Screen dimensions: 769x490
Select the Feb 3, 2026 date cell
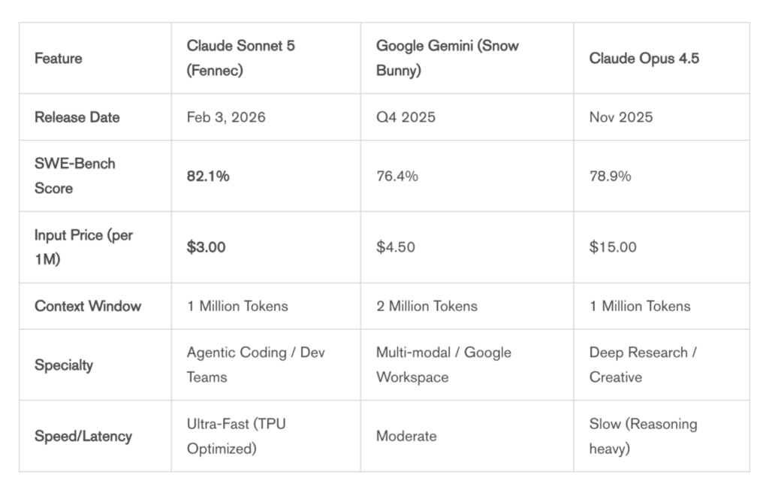226,117
